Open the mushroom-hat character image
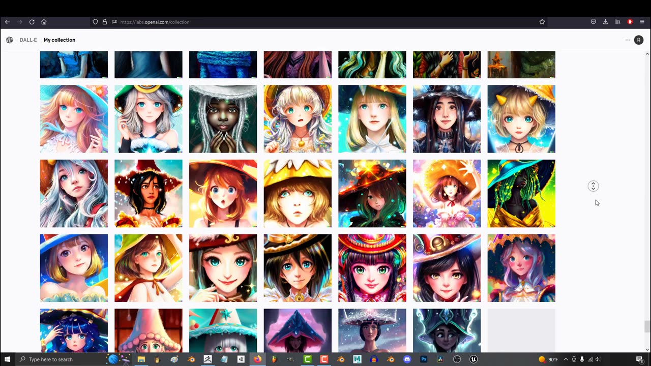Screen dimensions: 651x366 pyautogui.click(x=149, y=330)
